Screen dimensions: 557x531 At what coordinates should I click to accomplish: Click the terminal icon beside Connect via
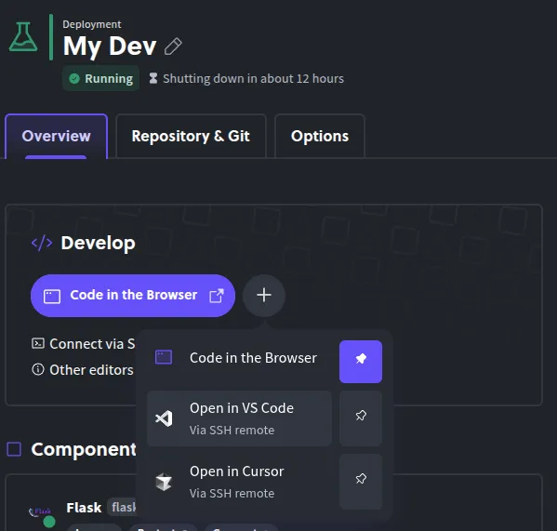coord(38,343)
